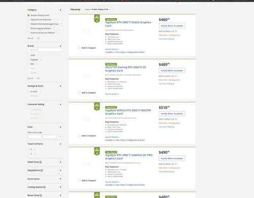This screenshot has height=198, width=254.
Task: Check the 5 total ports filter
Action: pos(28,154)
